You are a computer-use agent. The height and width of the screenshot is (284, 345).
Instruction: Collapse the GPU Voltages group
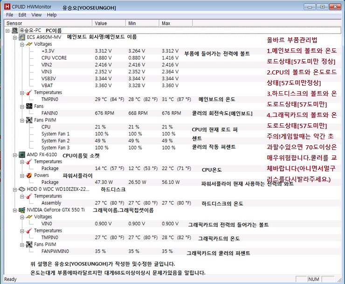coord(22,217)
